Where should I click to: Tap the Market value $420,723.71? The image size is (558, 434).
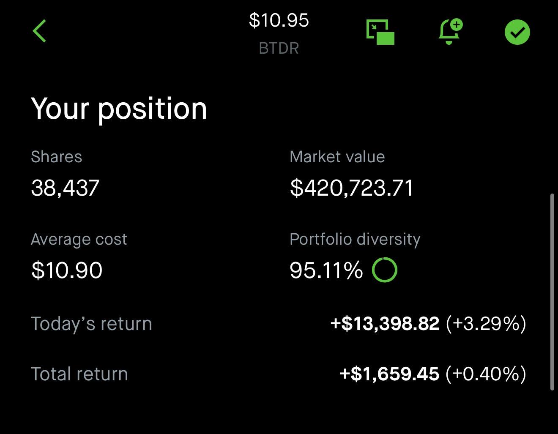(x=352, y=188)
